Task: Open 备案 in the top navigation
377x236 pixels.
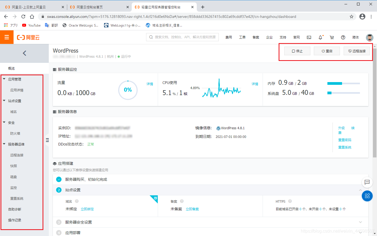Action: (256, 37)
